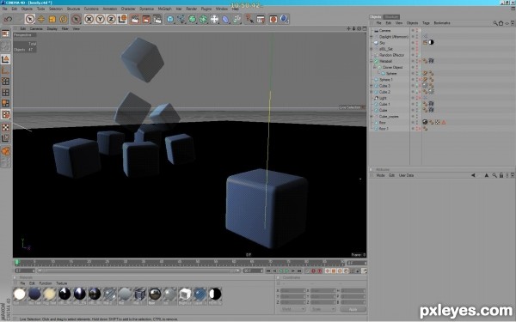The width and height of the screenshot is (516, 322).
Task: Open the File menu in main menu bar
Action: pyautogui.click(x=4, y=9)
